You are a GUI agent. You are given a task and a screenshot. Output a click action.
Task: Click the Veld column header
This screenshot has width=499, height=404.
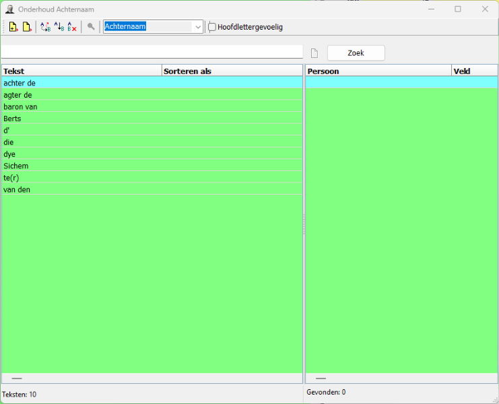click(474, 71)
